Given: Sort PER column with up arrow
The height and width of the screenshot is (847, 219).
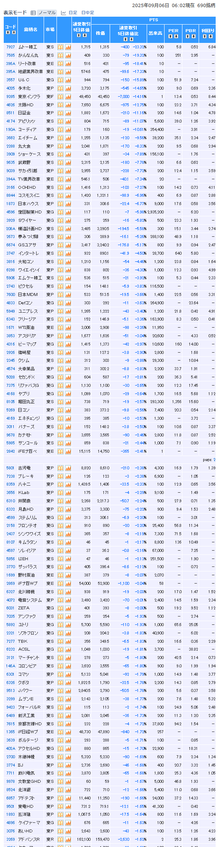Looking at the screenshot, I should (171, 36).
